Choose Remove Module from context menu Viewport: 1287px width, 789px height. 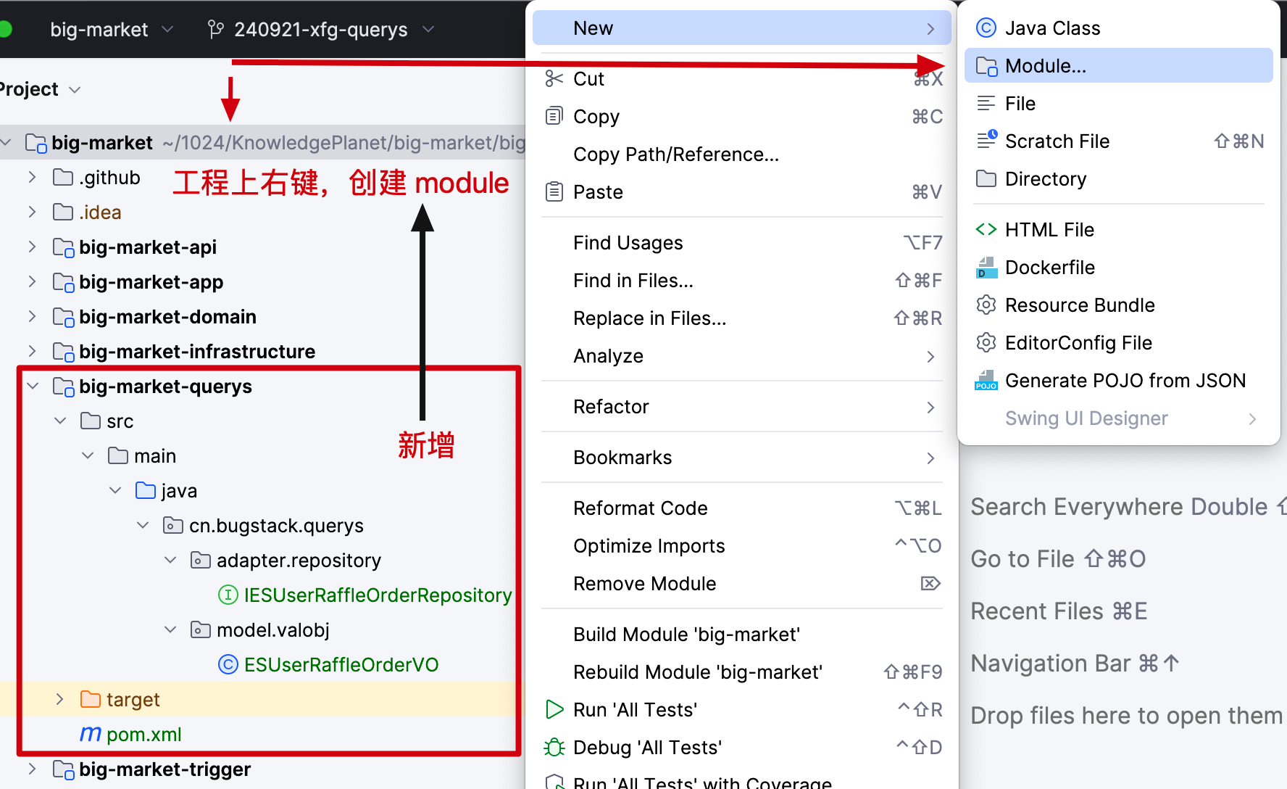644,584
